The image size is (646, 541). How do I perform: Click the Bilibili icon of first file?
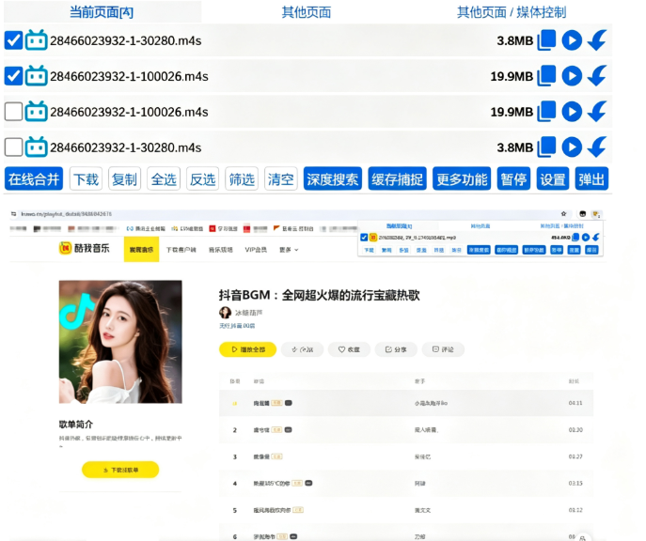pyautogui.click(x=37, y=40)
